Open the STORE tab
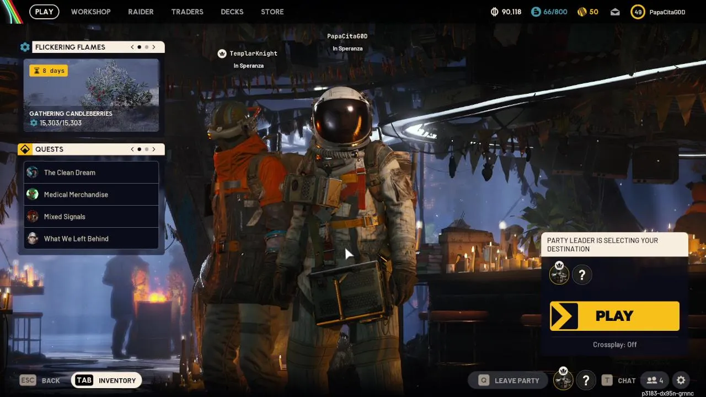Viewport: 706px width, 397px height. click(272, 12)
